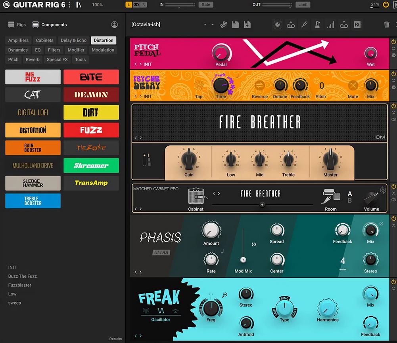
Task: Click the Cabinet amp picture in Matched Cabinet
Action: pyautogui.click(x=197, y=196)
